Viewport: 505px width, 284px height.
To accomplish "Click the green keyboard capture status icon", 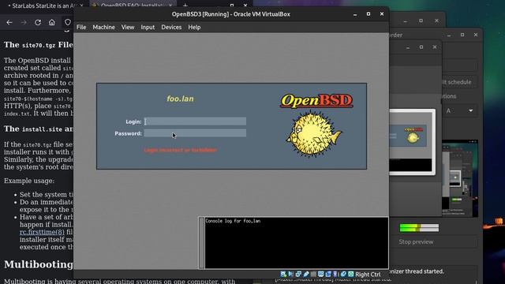I will (350, 275).
